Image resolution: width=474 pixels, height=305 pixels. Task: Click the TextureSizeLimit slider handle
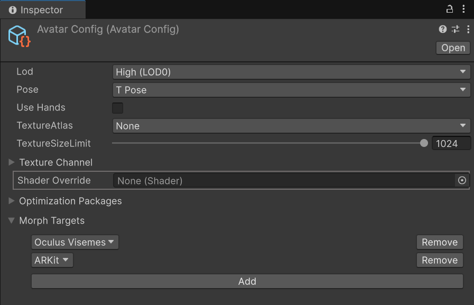[424, 143]
